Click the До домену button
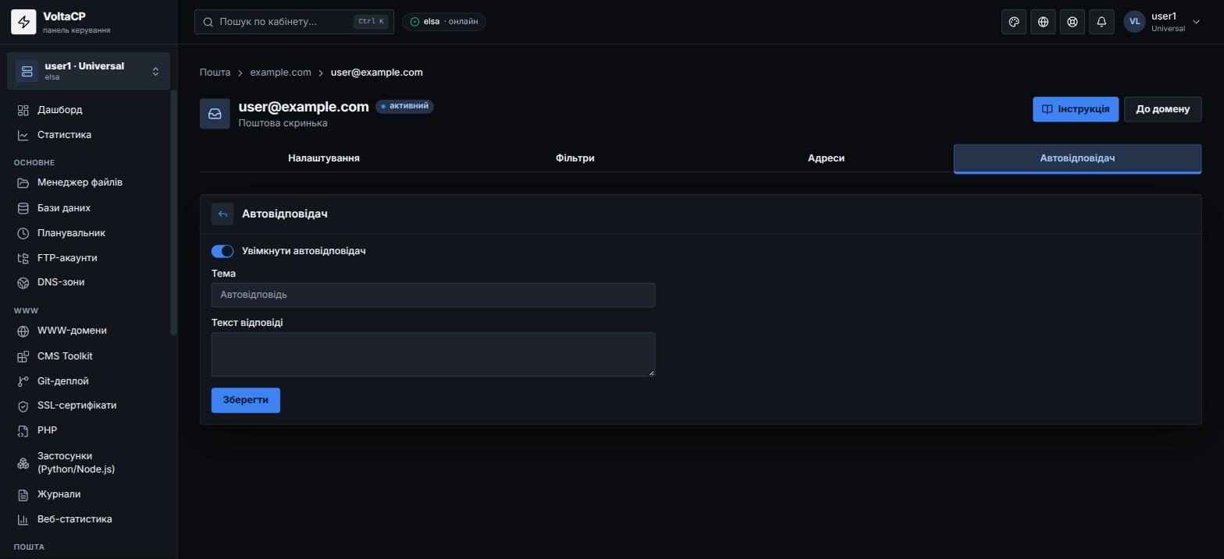 click(x=1162, y=109)
